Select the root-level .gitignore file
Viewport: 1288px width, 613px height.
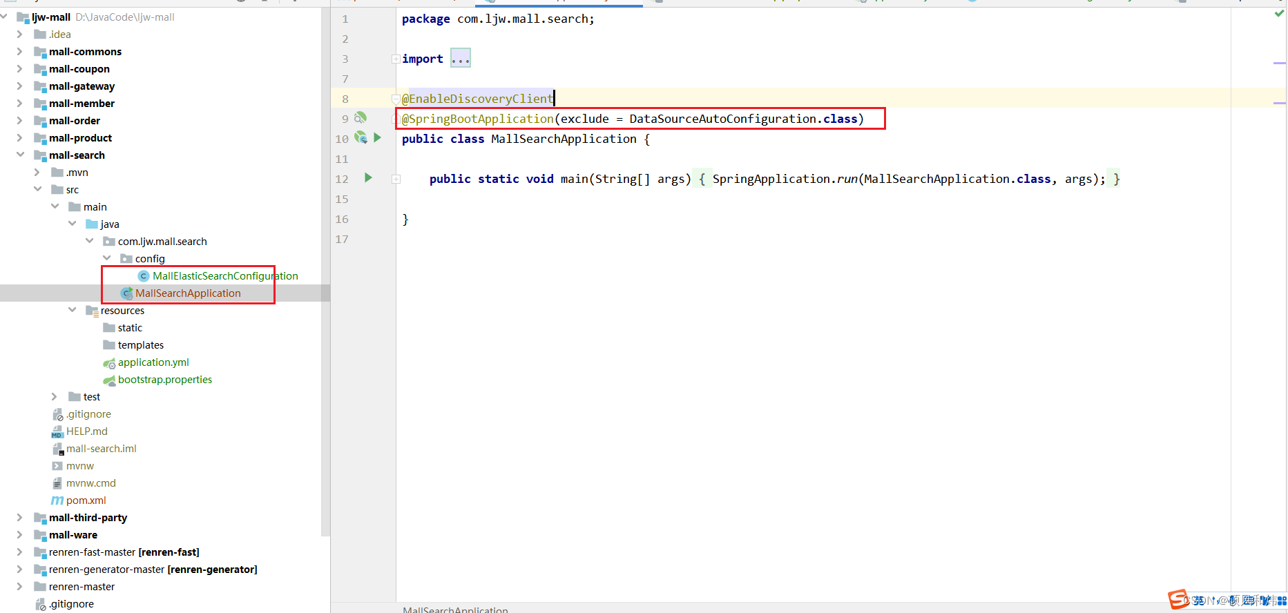(x=71, y=604)
